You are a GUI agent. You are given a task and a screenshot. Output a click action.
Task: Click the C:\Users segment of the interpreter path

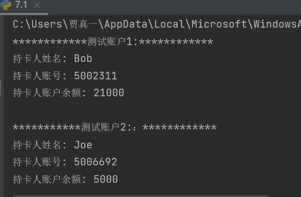pyautogui.click(x=37, y=24)
